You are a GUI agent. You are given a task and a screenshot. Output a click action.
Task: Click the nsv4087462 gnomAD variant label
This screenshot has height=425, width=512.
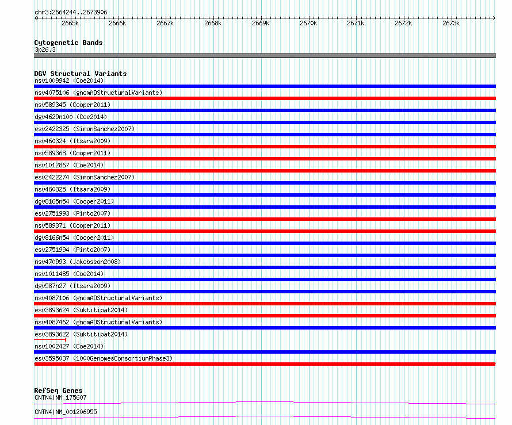pyautogui.click(x=98, y=322)
